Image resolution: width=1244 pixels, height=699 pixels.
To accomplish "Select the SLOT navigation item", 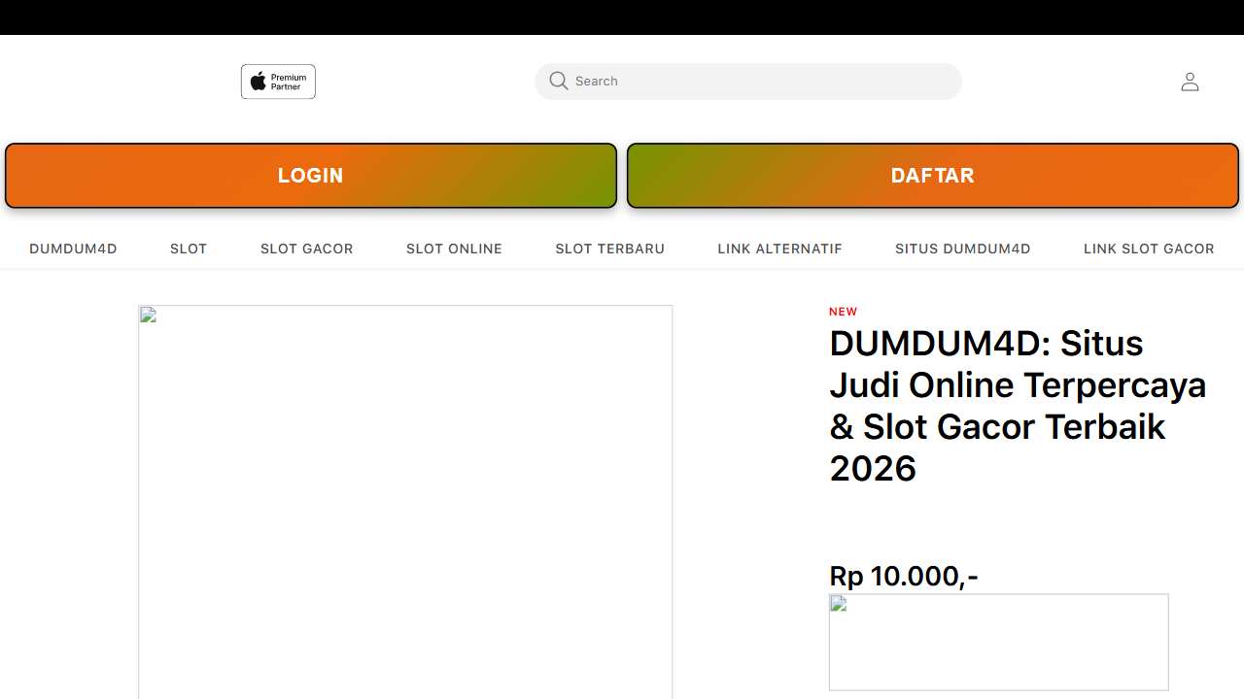I will [189, 249].
